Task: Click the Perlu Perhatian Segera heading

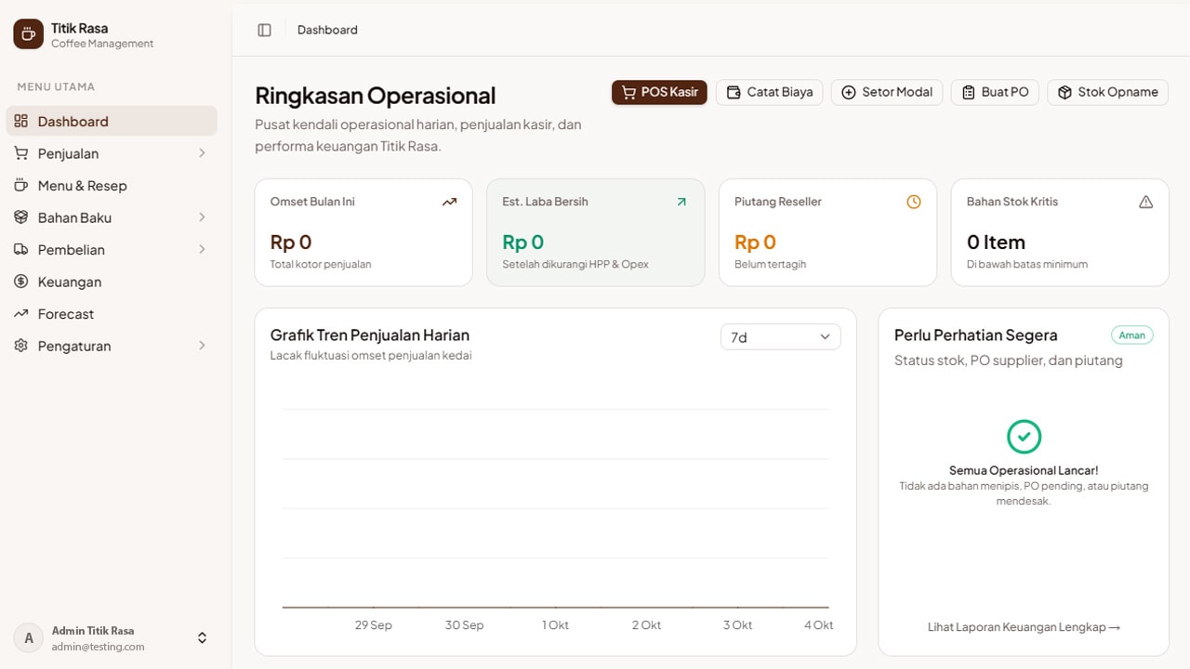Action: 976,335
